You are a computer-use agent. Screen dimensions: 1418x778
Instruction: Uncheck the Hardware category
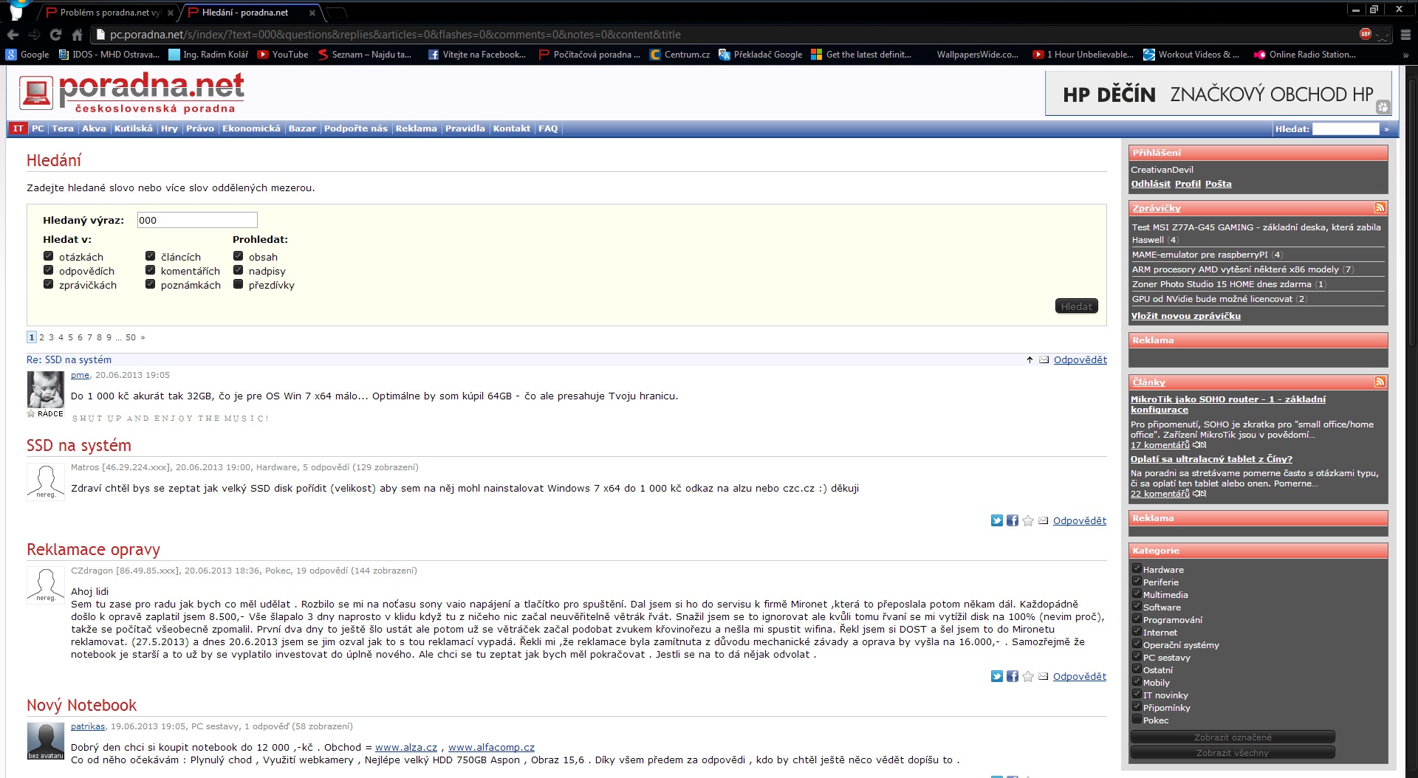(x=1137, y=568)
